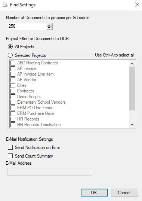The image size is (142, 201).
Task: Confirm settings with the OK button
Action: [94, 192]
